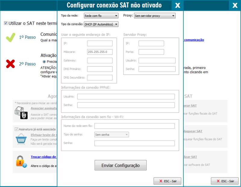Click the red X beside 2º Passo
The height and width of the screenshot is (187, 241).
(11, 64)
